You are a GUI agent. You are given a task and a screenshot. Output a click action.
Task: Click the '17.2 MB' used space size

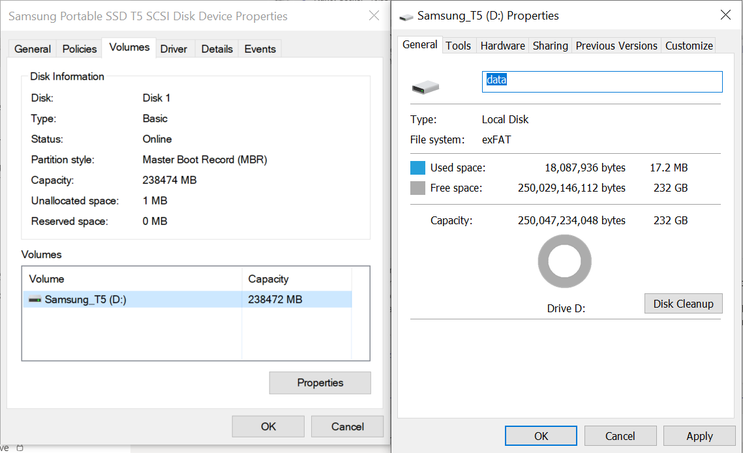(669, 168)
